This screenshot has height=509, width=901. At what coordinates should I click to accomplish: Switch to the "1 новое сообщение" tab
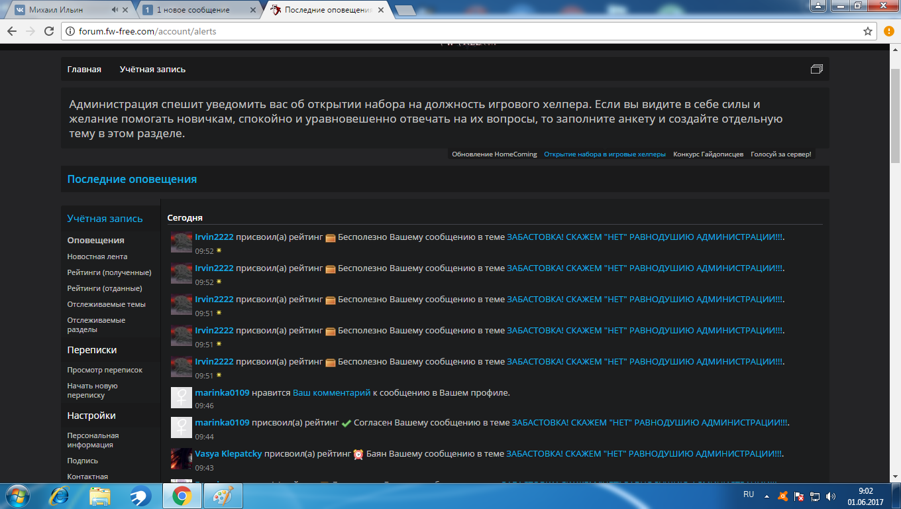tap(193, 10)
